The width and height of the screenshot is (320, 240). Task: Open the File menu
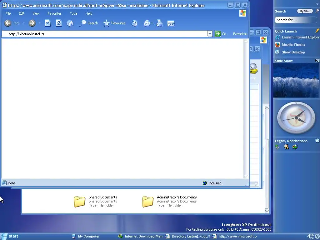coord(8,13)
